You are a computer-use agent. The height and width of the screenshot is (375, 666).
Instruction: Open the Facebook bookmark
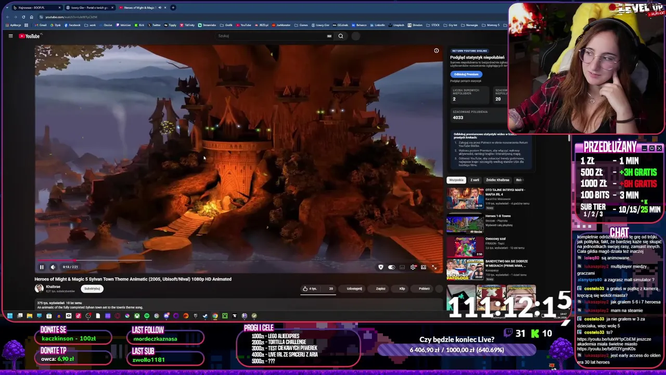tap(72, 25)
